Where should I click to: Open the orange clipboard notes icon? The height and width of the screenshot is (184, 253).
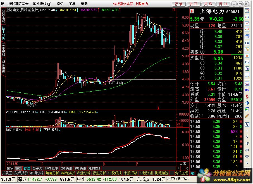coord(247,56)
